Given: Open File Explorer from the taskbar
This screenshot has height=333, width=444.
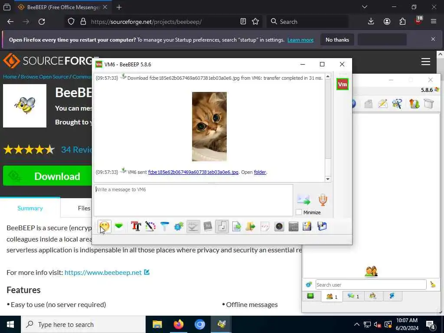Looking at the screenshot, I should coord(157,324).
